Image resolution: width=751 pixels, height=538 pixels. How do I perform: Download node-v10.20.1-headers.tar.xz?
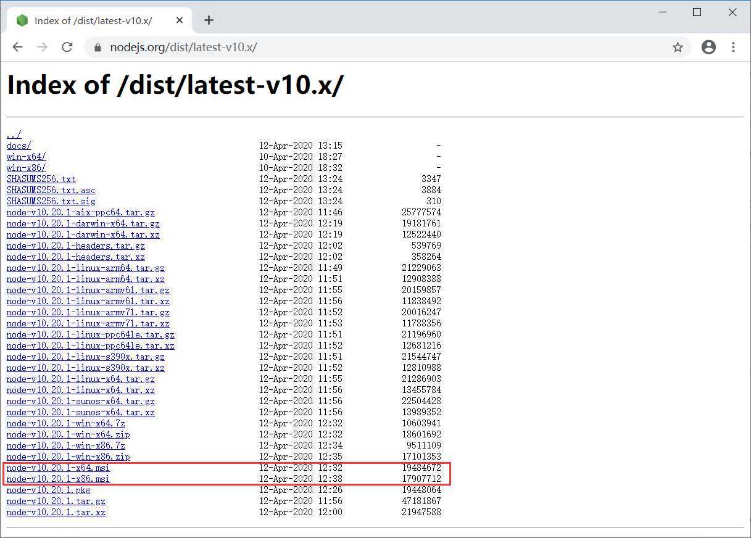click(x=76, y=257)
